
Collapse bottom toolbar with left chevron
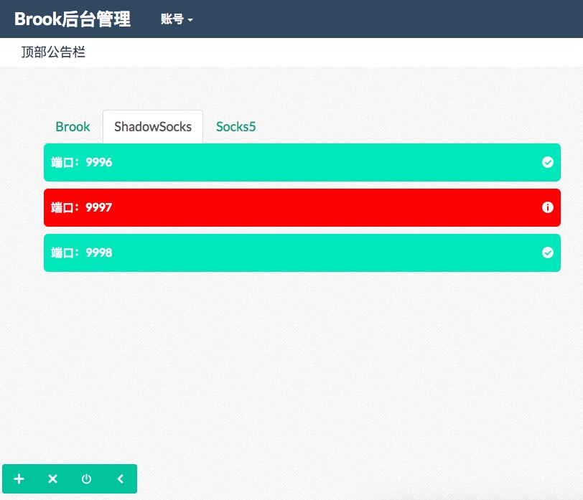click(120, 478)
